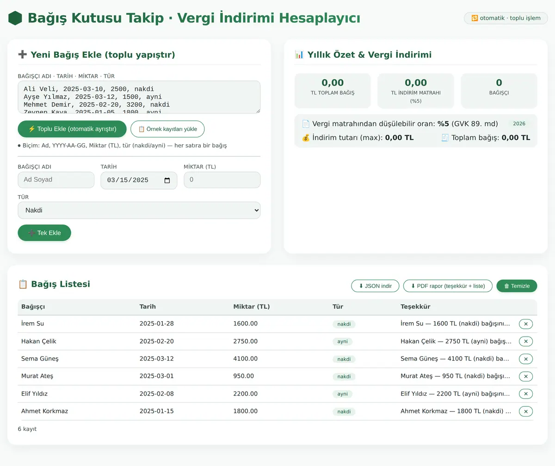This screenshot has height=466, width=555.
Task: Click the Bağışçı Adı input field
Action: [56, 180]
